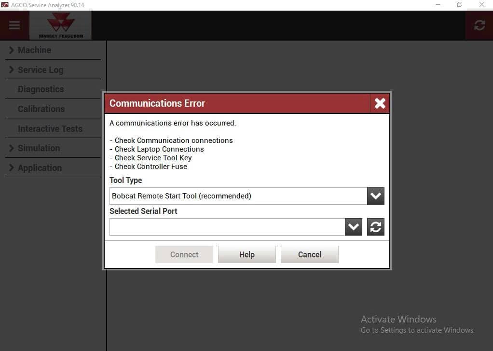This screenshot has width=493, height=351.
Task: Click the Help button
Action: click(x=246, y=254)
